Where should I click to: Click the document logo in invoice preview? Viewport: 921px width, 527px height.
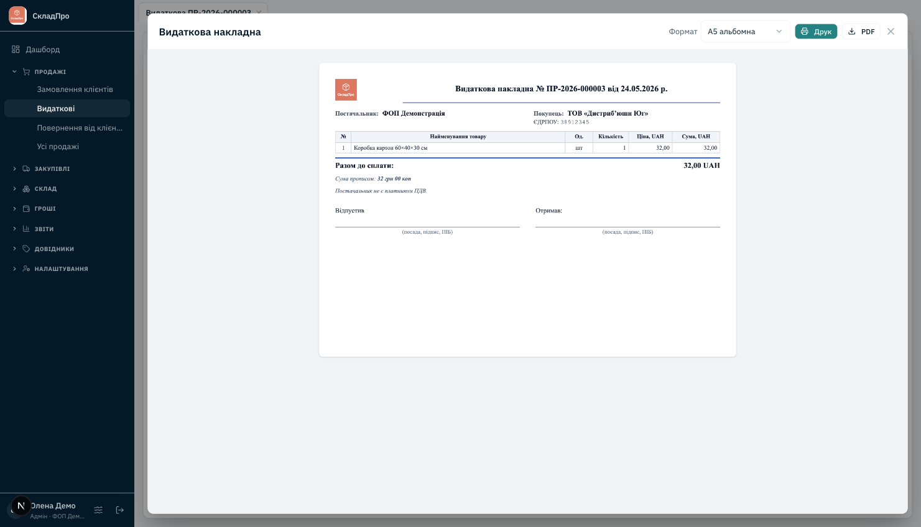[346, 89]
